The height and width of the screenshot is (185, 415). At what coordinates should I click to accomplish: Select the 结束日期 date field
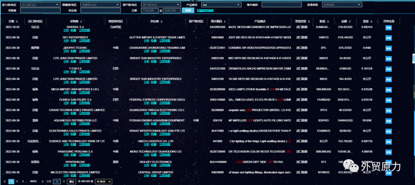click(171, 11)
